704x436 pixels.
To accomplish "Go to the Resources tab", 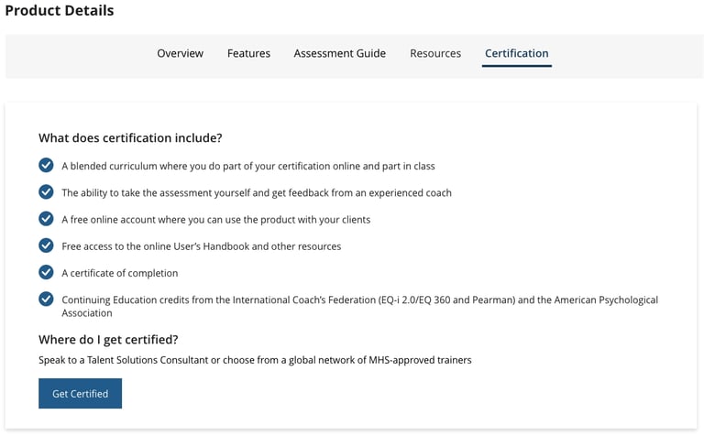I will click(435, 53).
